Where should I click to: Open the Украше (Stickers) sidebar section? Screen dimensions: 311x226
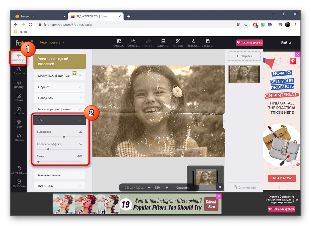coord(19,111)
